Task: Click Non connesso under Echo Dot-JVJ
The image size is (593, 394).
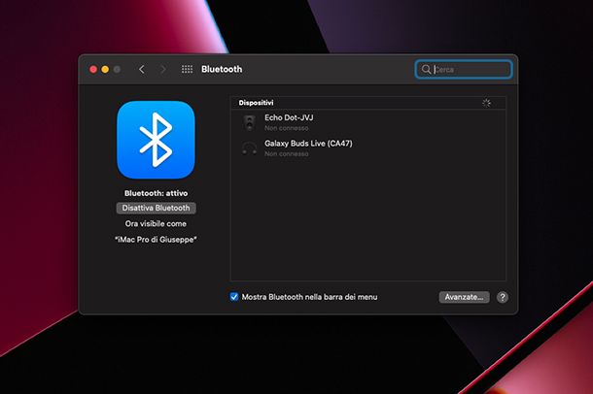Action: (286, 128)
